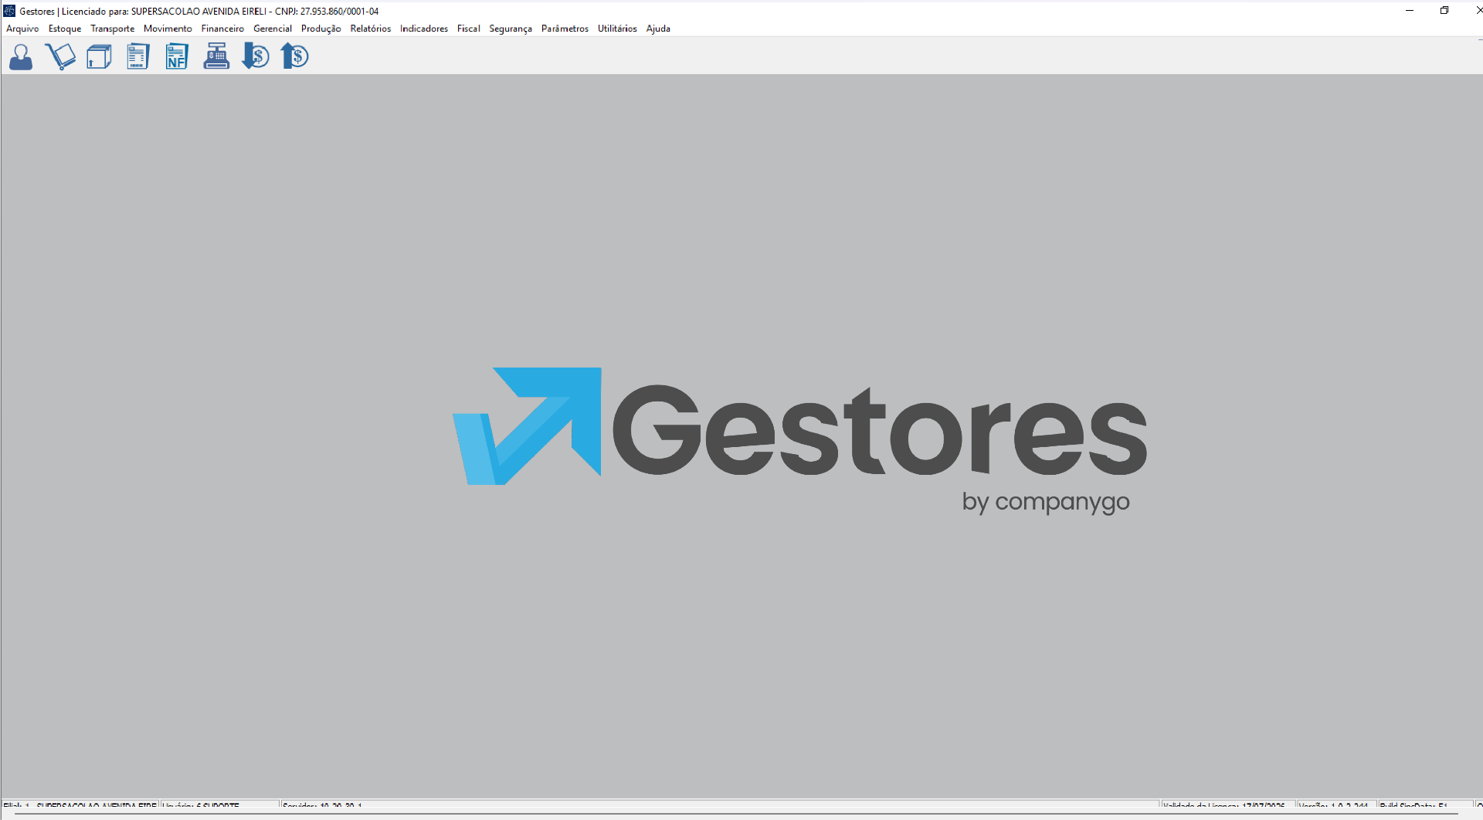Click the barcode document toolbar icon
This screenshot has height=820, width=1483.
point(137,57)
